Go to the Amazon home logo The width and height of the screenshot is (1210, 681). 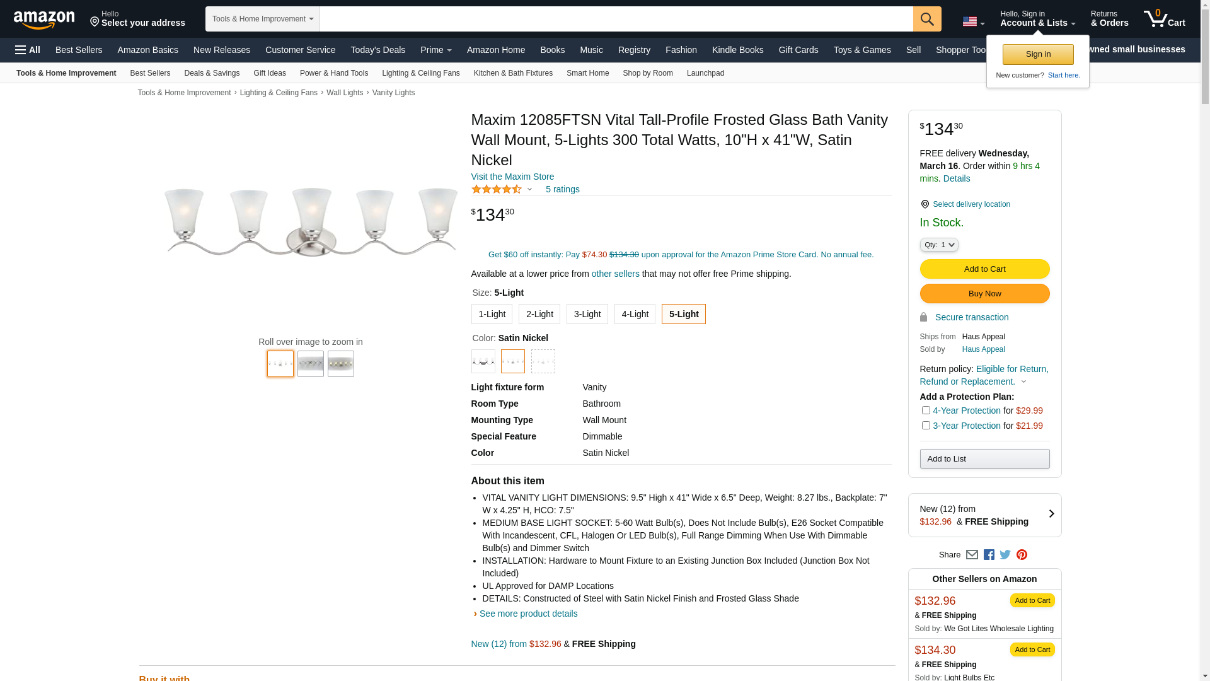44,20
